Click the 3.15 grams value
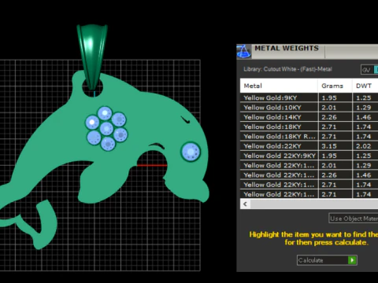Screen dimensions: 378x283 click(x=329, y=146)
